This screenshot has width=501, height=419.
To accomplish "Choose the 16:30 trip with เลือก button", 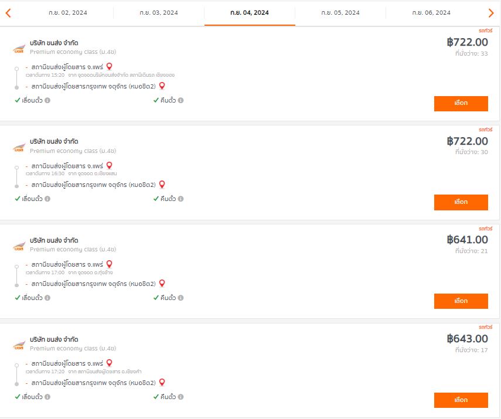I will [461, 202].
